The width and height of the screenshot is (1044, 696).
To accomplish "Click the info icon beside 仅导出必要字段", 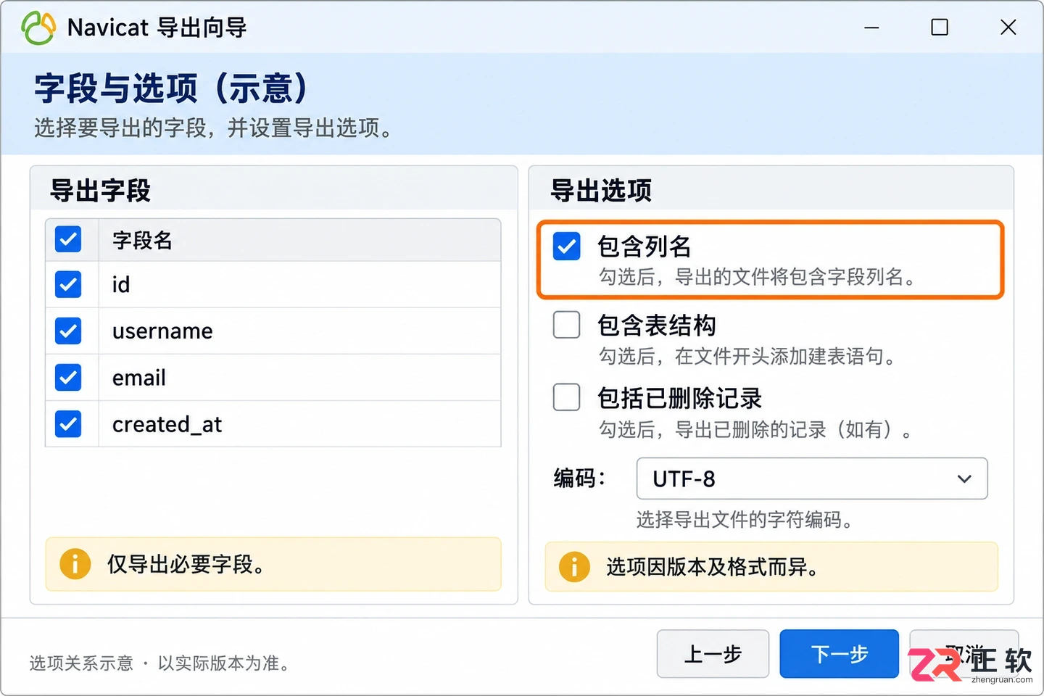I will pyautogui.click(x=75, y=564).
